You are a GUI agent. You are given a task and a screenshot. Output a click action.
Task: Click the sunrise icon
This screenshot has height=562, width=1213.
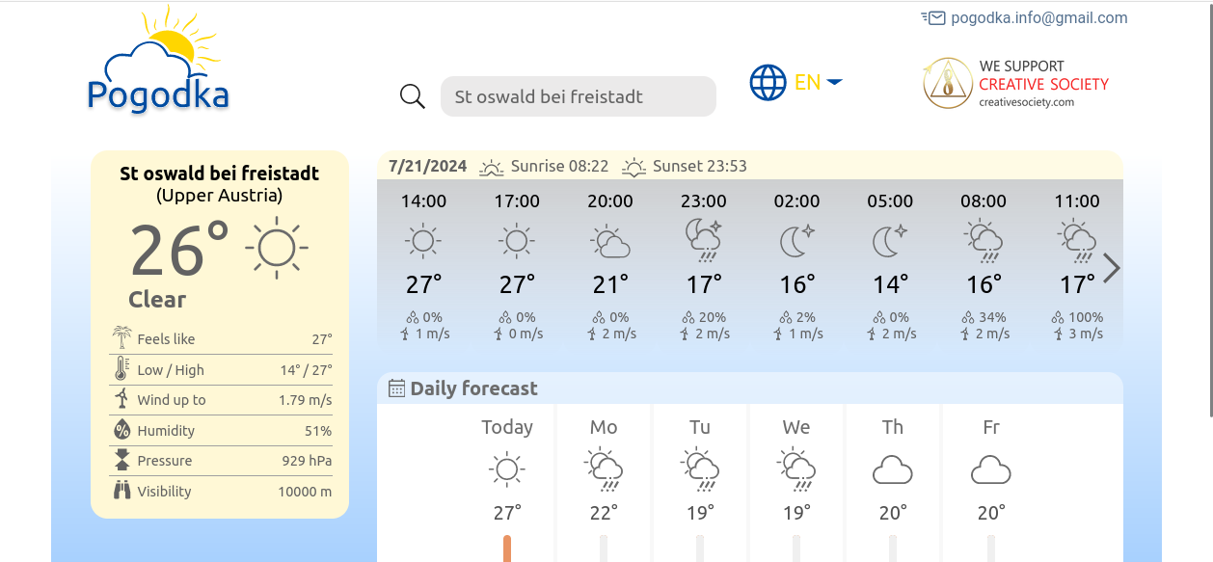coord(492,167)
